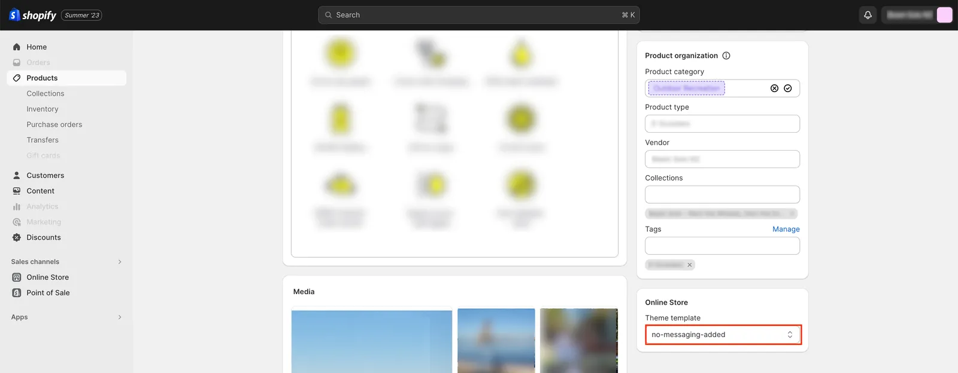This screenshot has width=958, height=373.
Task: Expand the Apps section
Action: click(x=120, y=317)
